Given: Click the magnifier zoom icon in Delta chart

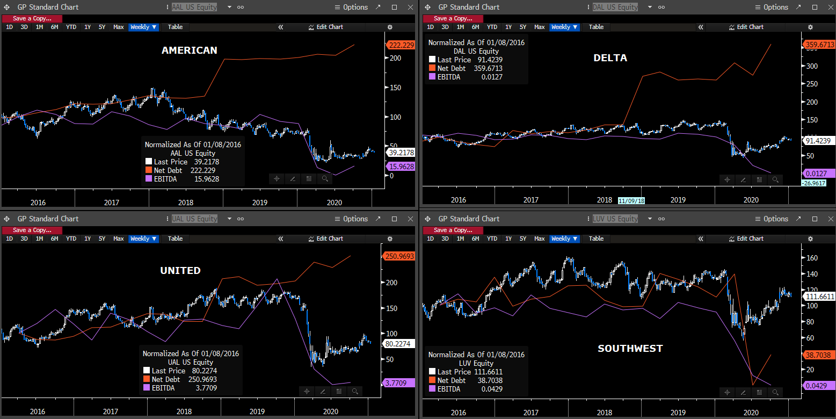Looking at the screenshot, I should pyautogui.click(x=775, y=180).
